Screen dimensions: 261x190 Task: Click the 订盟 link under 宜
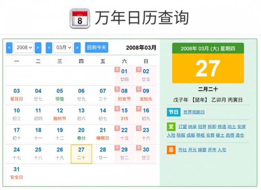click(182, 127)
